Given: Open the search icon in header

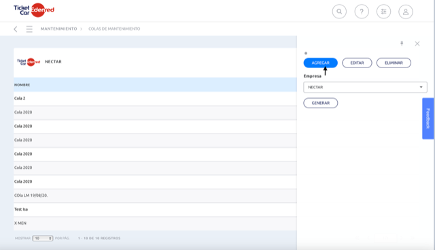Looking at the screenshot, I should [339, 12].
